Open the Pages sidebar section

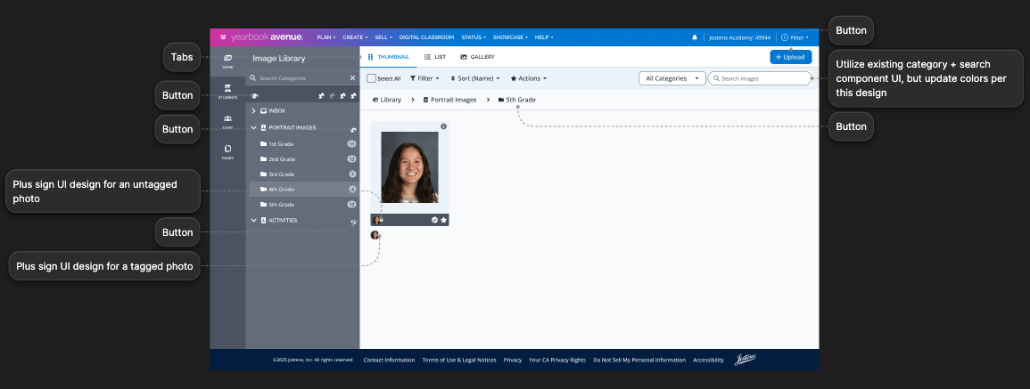tap(227, 151)
